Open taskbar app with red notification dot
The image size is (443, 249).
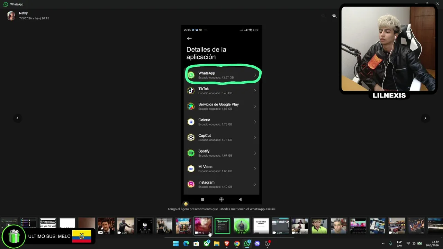[267, 243]
